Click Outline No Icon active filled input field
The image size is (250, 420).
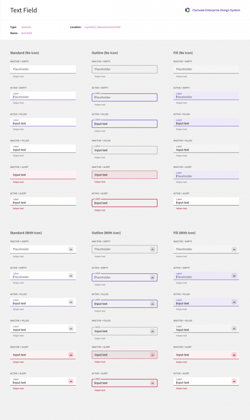(x=124, y=124)
